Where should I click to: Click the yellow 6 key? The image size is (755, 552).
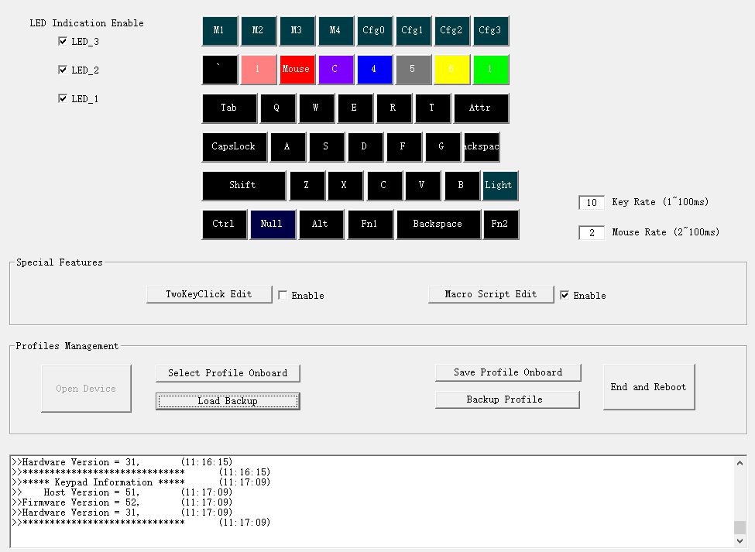click(452, 70)
